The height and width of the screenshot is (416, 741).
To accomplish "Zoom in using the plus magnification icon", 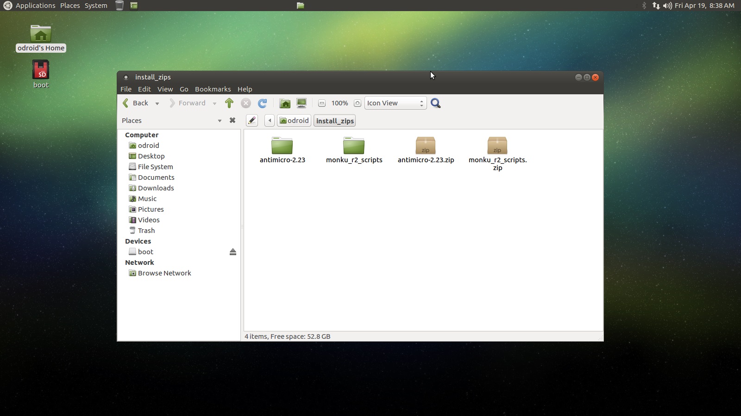I will click(357, 103).
